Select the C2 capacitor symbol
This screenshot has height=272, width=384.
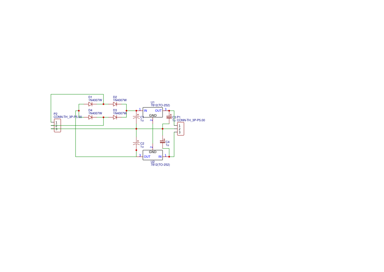pyautogui.click(x=136, y=143)
